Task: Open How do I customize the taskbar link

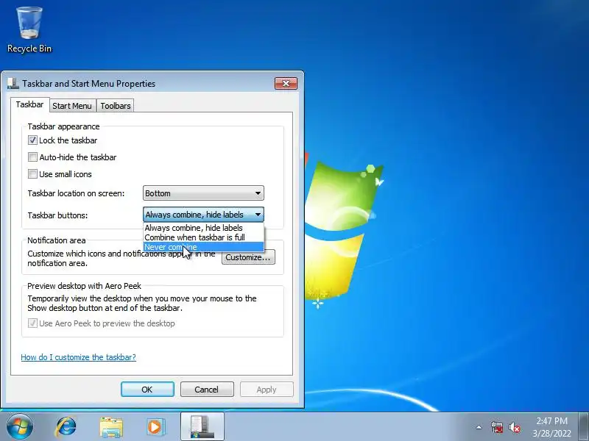Action: (79, 357)
